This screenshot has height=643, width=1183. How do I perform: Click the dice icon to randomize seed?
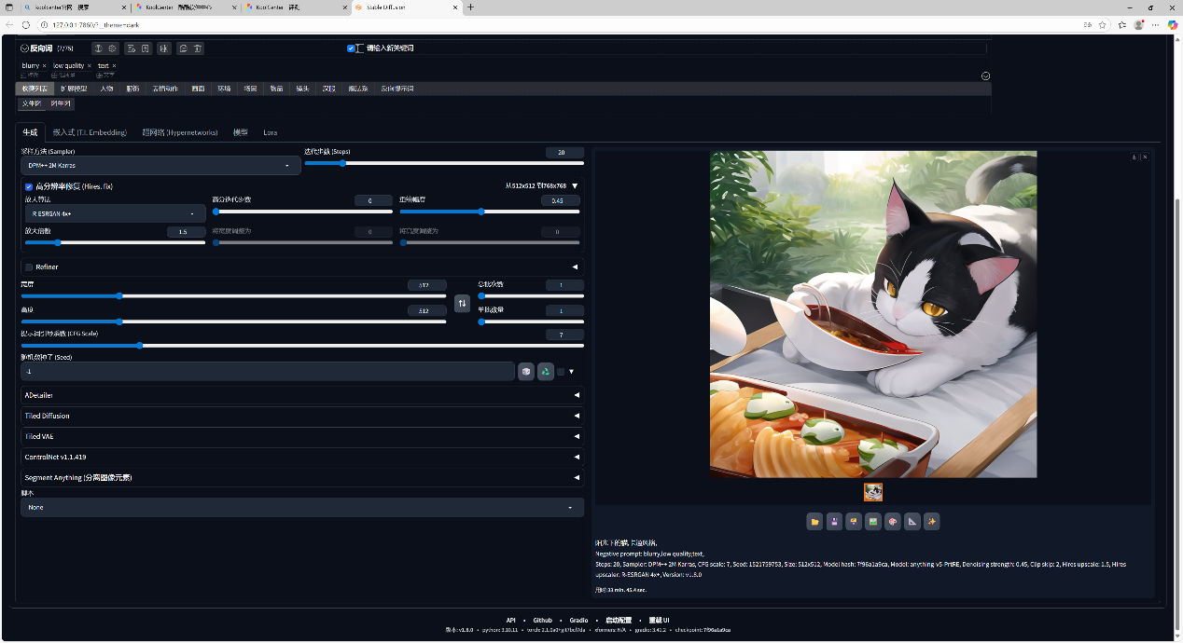pos(527,372)
